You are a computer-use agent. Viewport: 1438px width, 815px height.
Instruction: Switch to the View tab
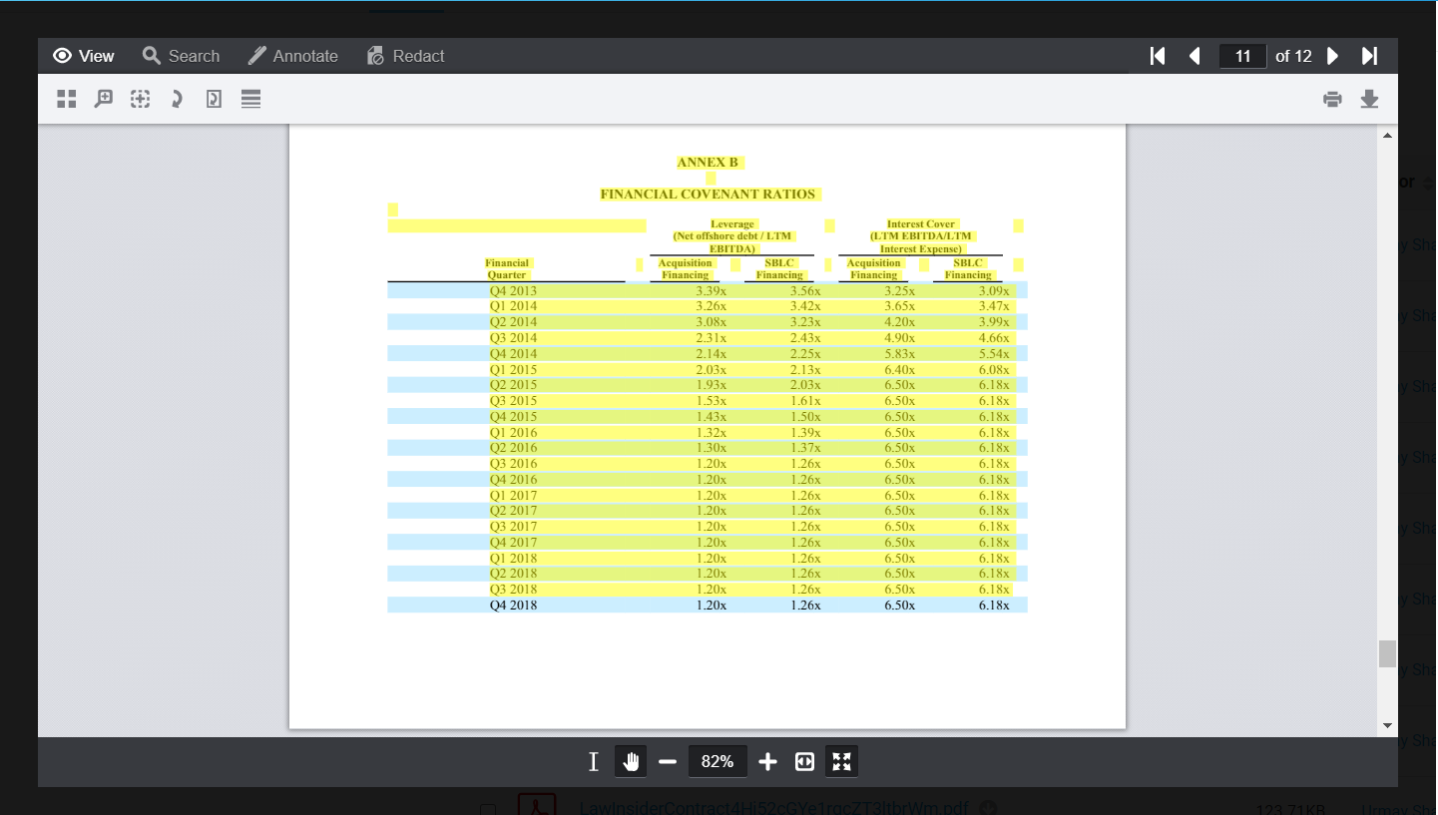(x=84, y=56)
